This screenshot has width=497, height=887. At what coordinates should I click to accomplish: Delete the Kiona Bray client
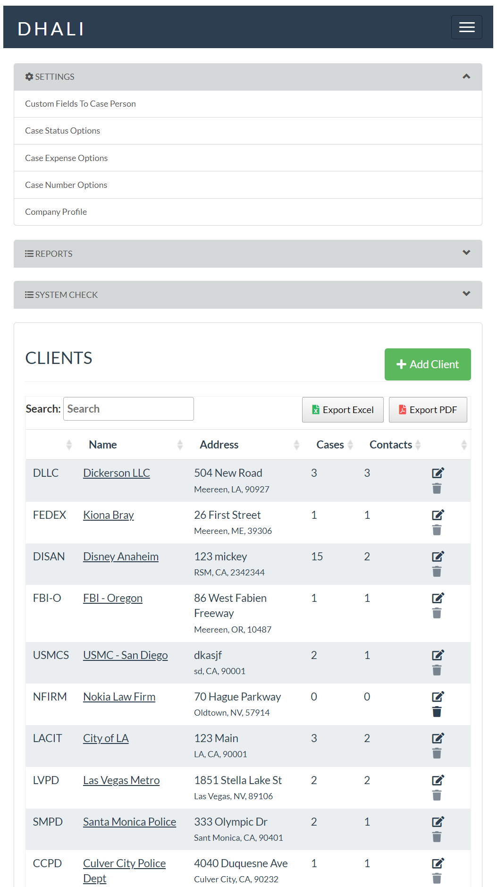tap(437, 530)
